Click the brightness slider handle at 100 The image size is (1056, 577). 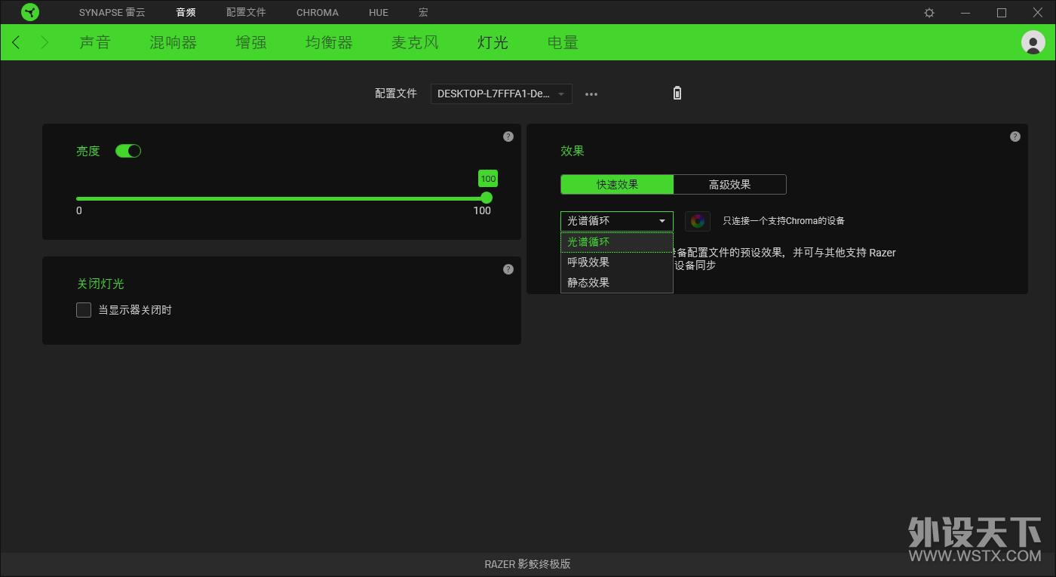487,198
